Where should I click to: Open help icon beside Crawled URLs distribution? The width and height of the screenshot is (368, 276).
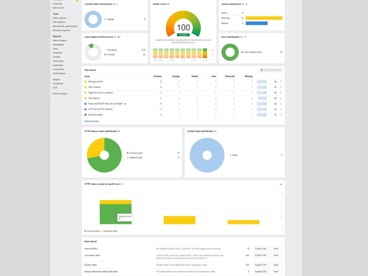114,4
